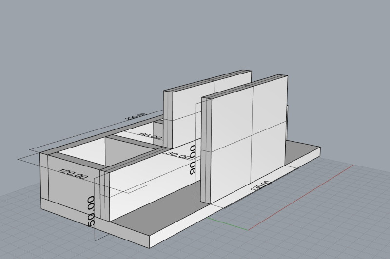This screenshot has width=390, height=259.
Task: Select the 130.00 dimension label
Action: [260, 186]
